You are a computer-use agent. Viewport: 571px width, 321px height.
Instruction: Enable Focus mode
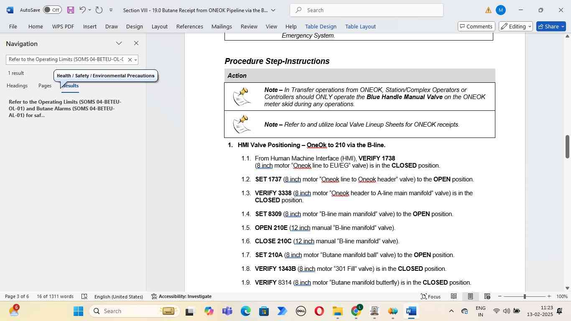(431, 296)
